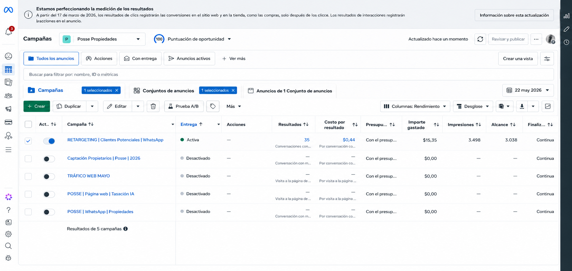The height and width of the screenshot is (271, 572).
Task: Click the export download icon
Action: coord(522,106)
